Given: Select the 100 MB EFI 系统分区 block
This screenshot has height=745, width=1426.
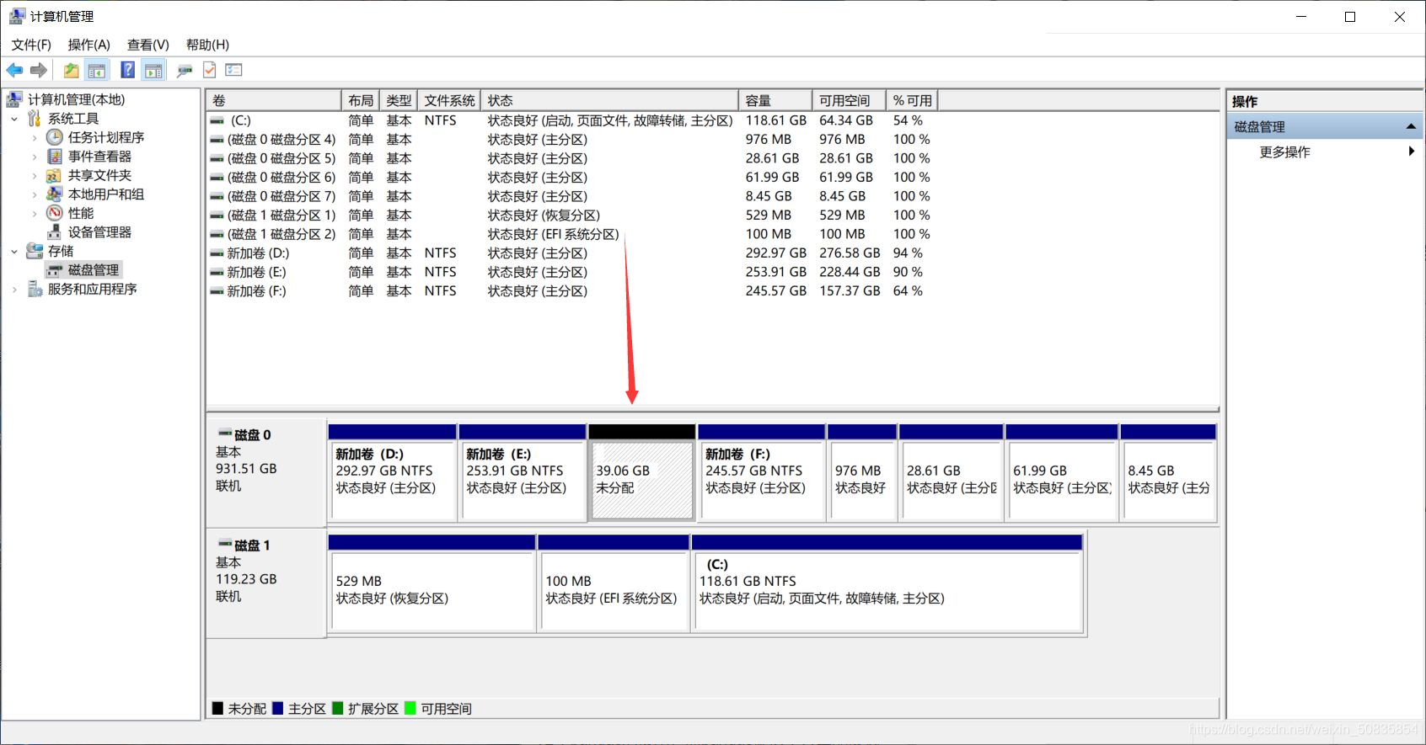Looking at the screenshot, I should [614, 583].
